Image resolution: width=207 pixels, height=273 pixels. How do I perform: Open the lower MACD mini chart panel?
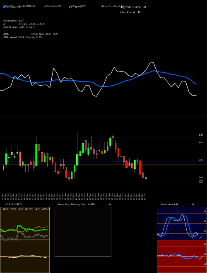pos(25,256)
